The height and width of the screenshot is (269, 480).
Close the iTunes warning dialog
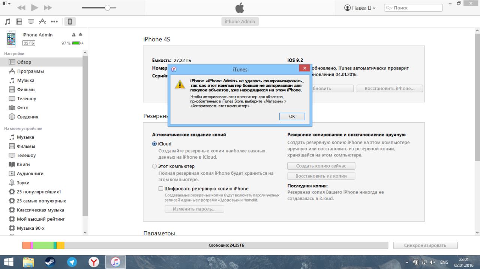tap(304, 68)
